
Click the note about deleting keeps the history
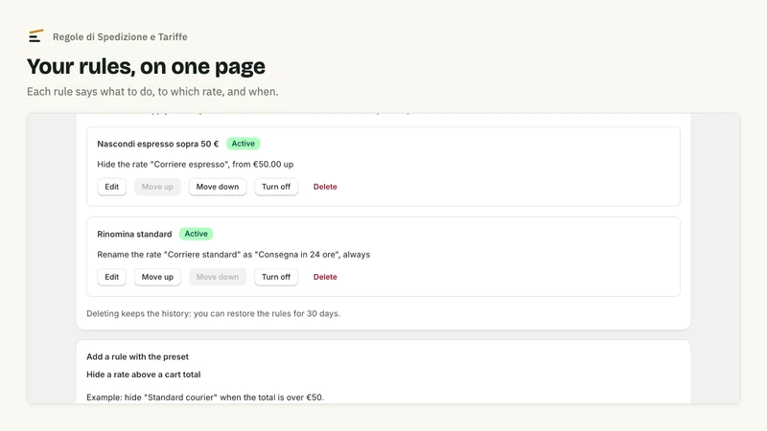[213, 313]
